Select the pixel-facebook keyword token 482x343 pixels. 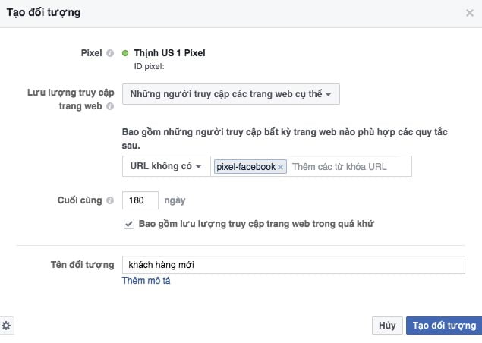click(x=246, y=167)
